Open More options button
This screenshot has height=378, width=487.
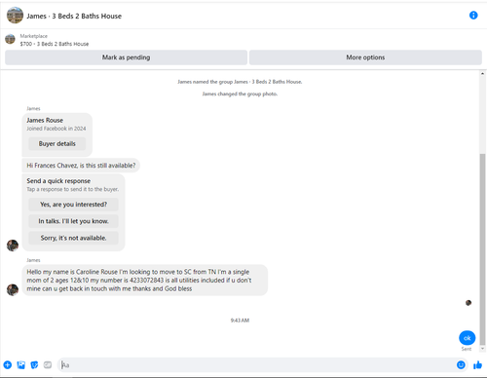365,57
